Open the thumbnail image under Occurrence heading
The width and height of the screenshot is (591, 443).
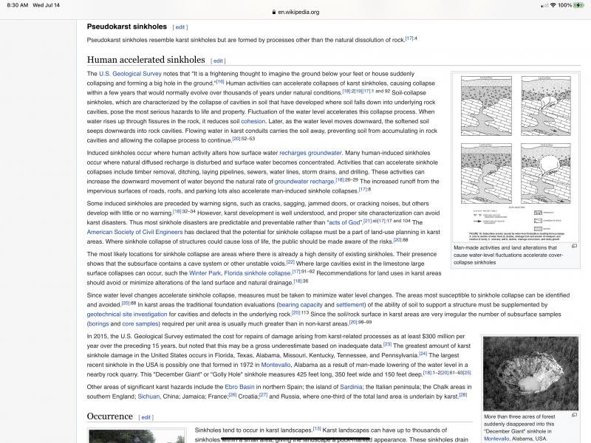coord(137,436)
